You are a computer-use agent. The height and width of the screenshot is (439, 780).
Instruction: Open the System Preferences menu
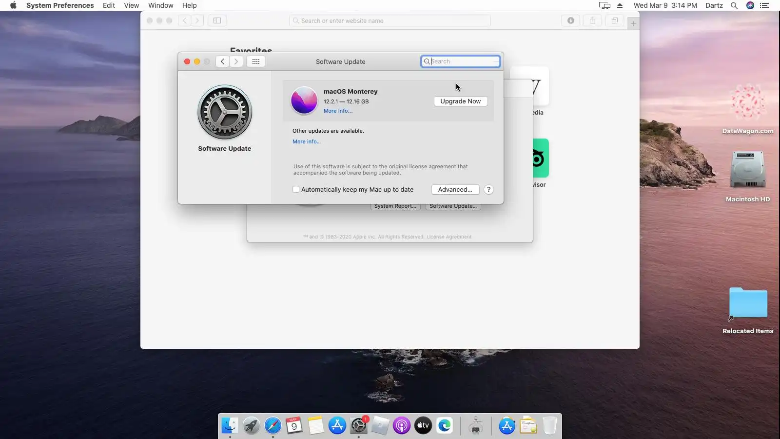[x=60, y=5]
